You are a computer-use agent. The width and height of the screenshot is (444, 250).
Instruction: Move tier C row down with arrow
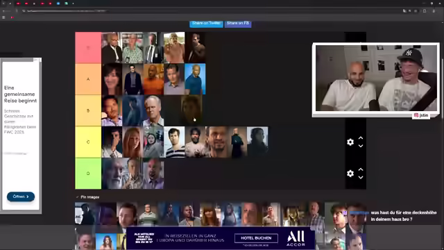[361, 146]
